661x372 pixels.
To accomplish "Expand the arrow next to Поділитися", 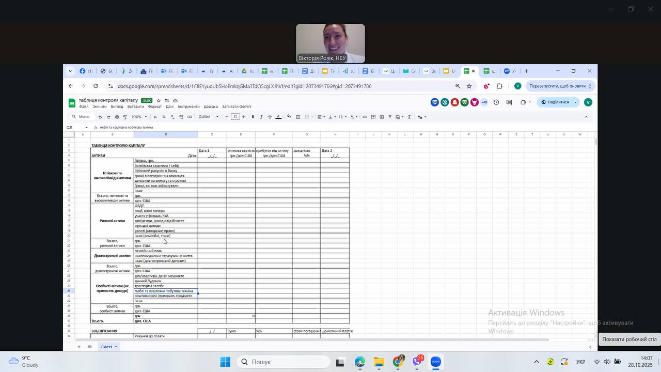I will coord(576,102).
